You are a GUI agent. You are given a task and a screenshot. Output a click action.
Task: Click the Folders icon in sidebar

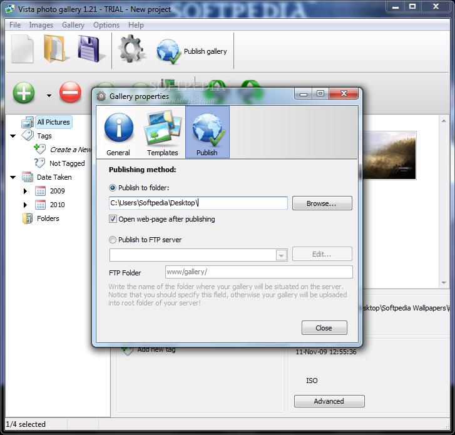28,218
